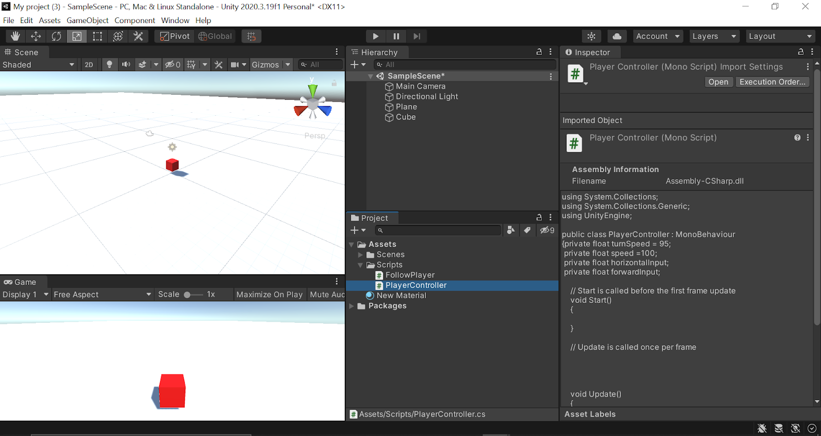The height and width of the screenshot is (436, 821).
Task: Open Hierarchy create plus dropdown
Action: [358, 65]
